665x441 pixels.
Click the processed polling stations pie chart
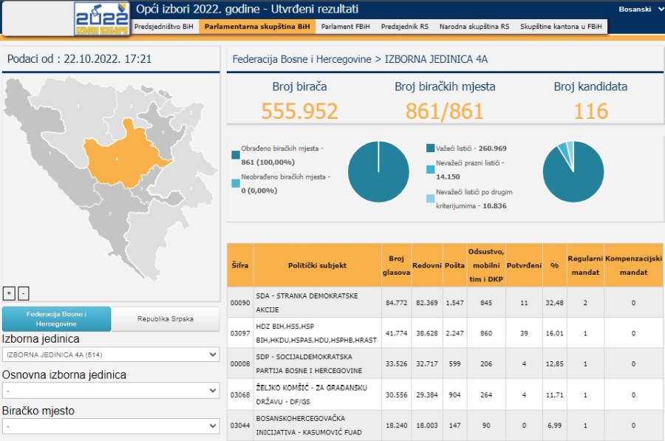(378, 171)
